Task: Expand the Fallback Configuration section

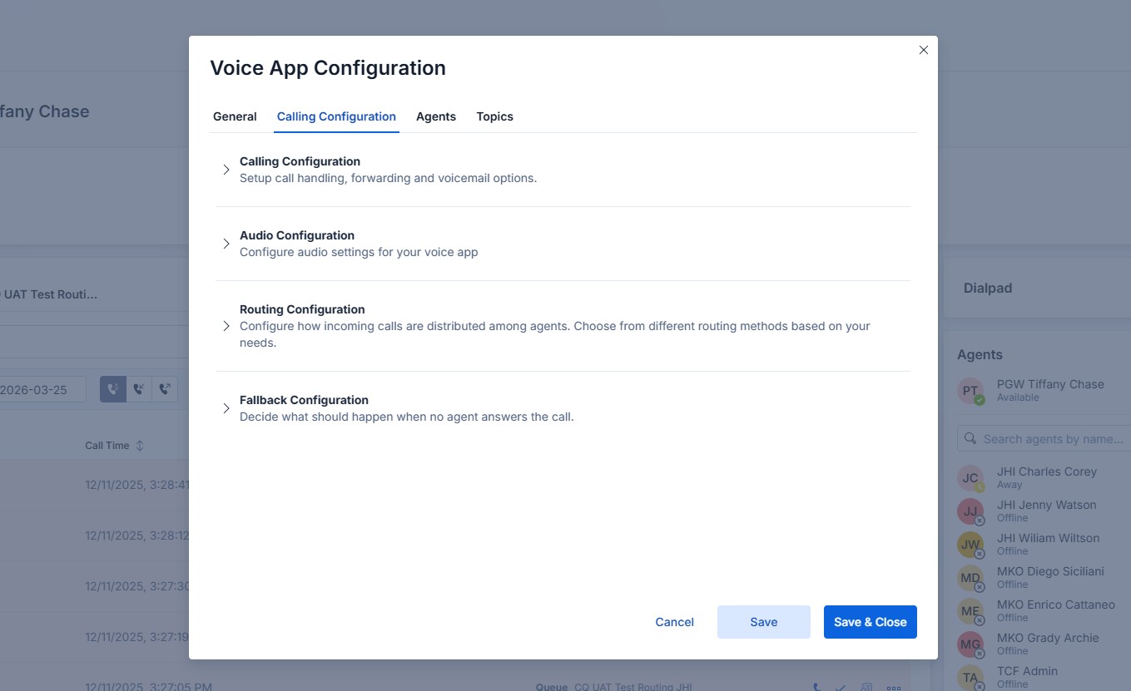Action: tap(226, 408)
